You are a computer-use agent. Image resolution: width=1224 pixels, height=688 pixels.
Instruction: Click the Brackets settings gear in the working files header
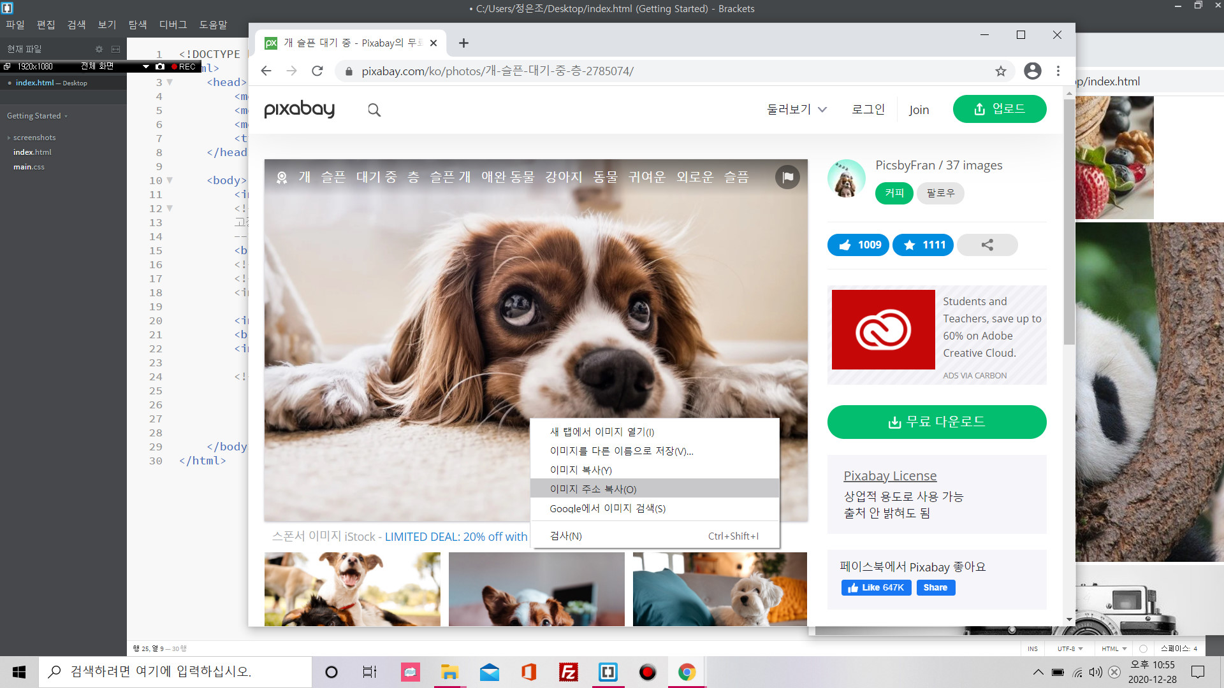[x=99, y=49]
